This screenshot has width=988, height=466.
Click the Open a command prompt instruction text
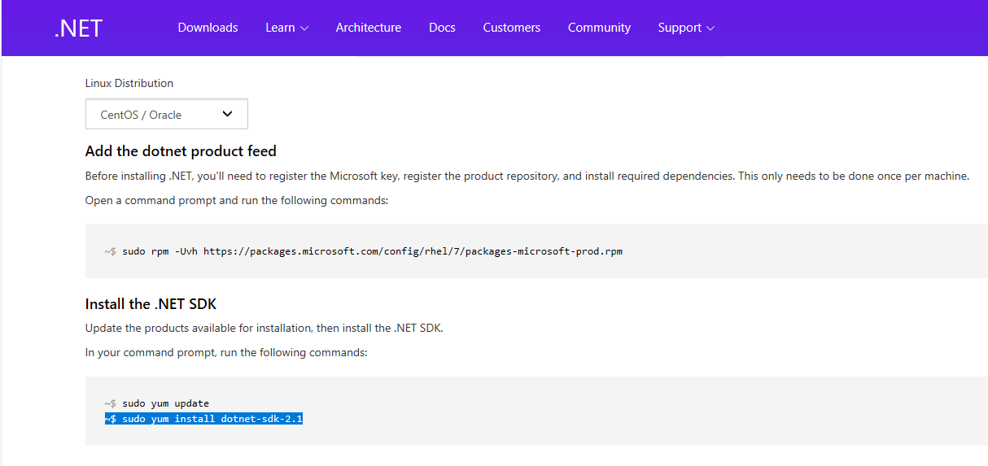237,200
